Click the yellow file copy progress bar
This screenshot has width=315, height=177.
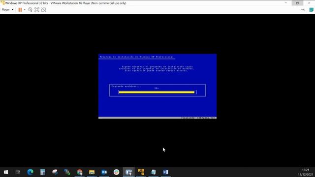157,92
